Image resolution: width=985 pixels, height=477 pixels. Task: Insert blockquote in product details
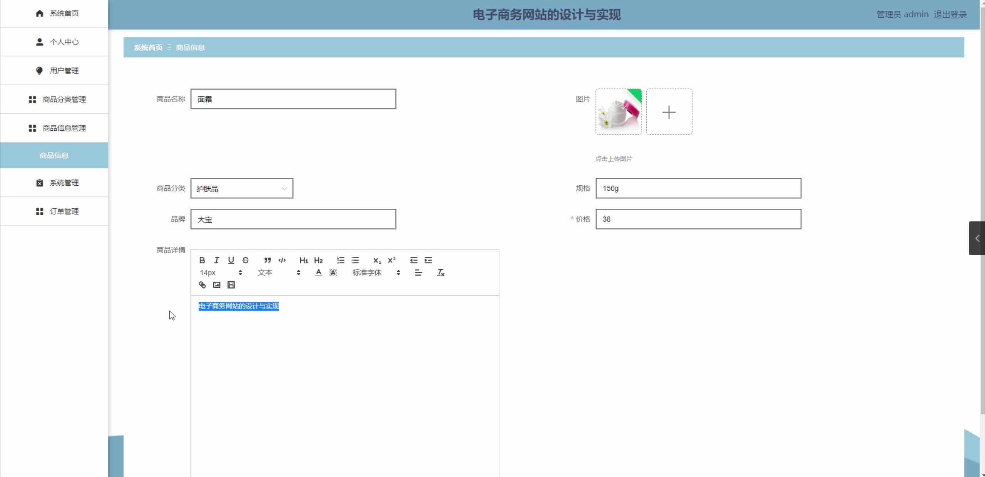[x=267, y=260]
